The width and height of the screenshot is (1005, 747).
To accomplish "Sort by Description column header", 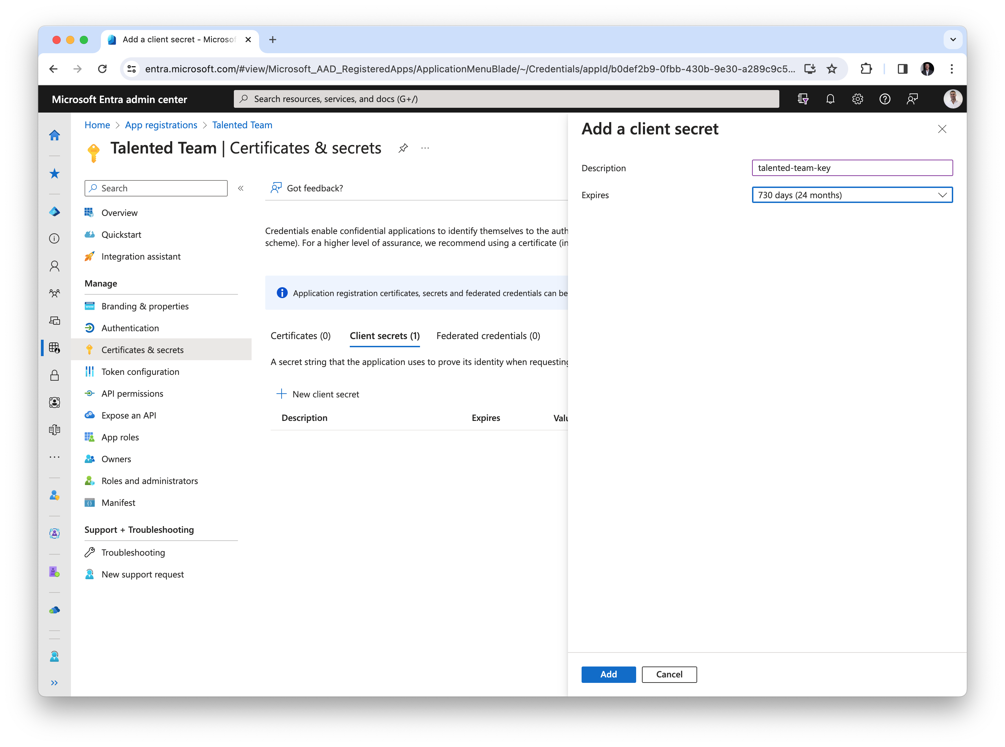I will pyautogui.click(x=304, y=418).
